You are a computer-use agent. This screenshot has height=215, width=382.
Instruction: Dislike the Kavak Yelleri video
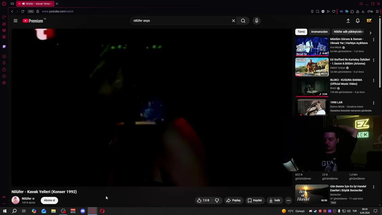click(217, 200)
